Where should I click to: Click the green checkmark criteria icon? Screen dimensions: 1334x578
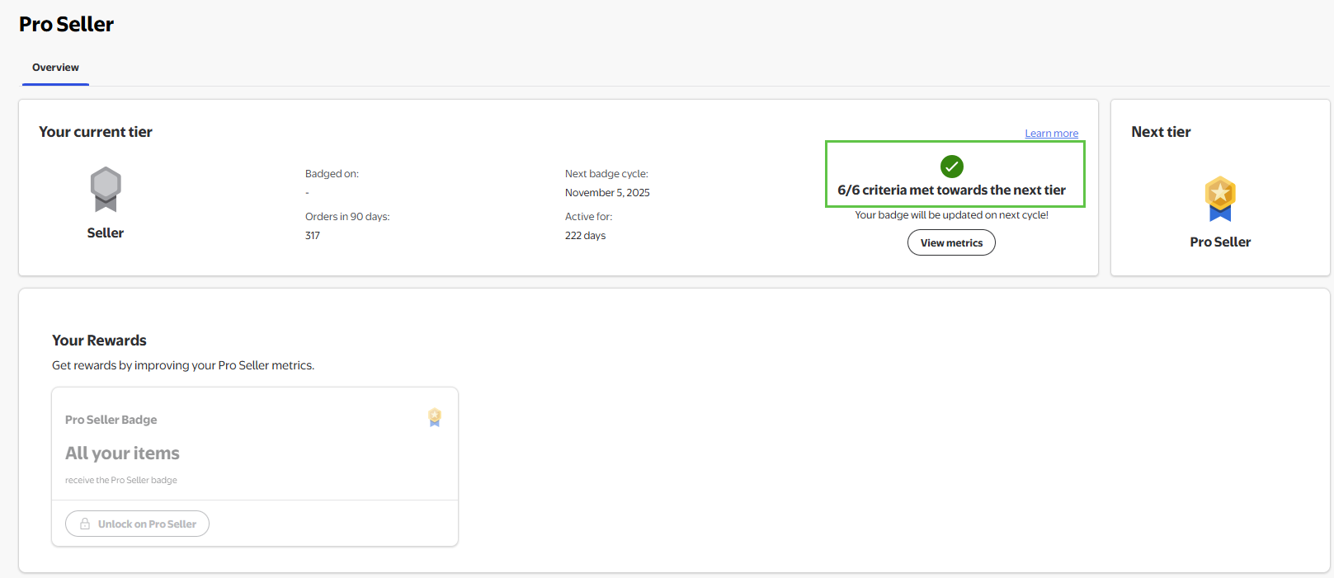pyautogui.click(x=951, y=167)
